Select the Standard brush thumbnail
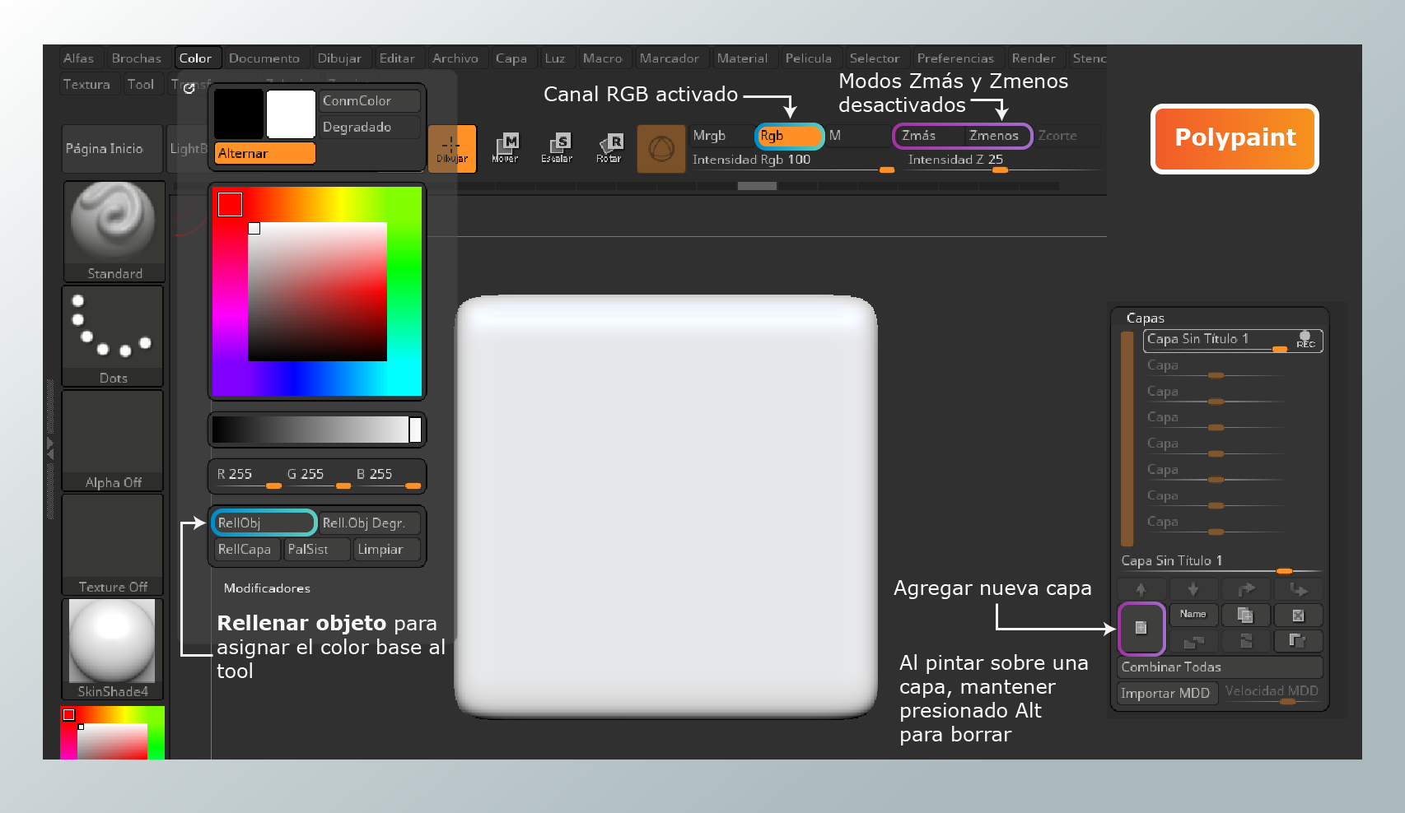 pos(113,224)
